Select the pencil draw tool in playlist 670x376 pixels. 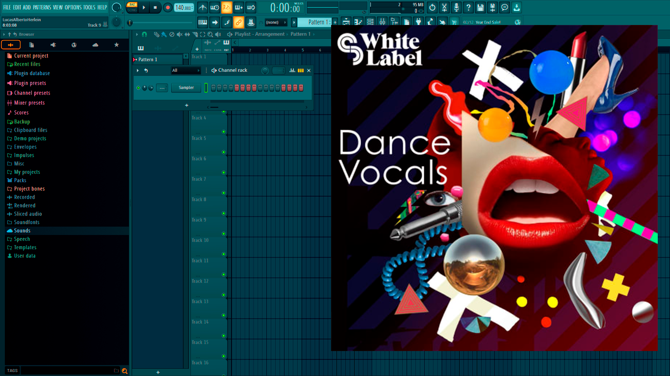point(156,34)
